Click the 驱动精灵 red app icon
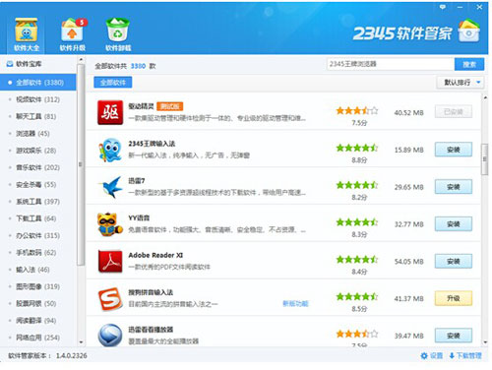The height and width of the screenshot is (370, 492). click(110, 112)
